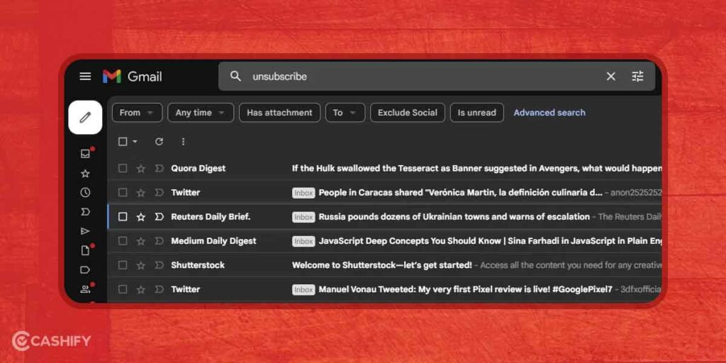Open the To filter dropdown
The image size is (726, 363).
click(x=345, y=113)
